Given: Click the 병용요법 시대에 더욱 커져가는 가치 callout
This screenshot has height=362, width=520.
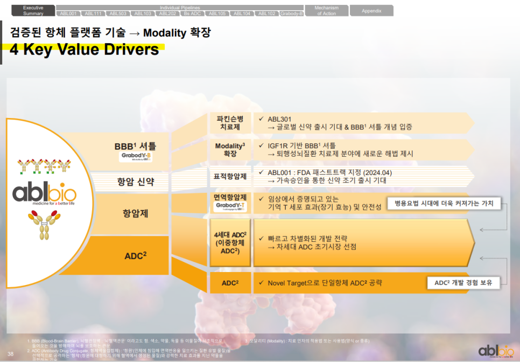Looking at the screenshot, I should (x=444, y=204).
